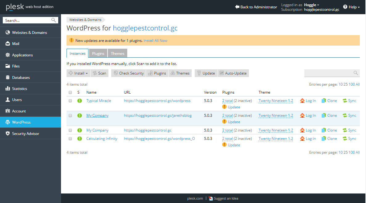Open plesk.com footer link
Image resolution: width=366 pixels, height=203 pixels.
[x=195, y=198]
